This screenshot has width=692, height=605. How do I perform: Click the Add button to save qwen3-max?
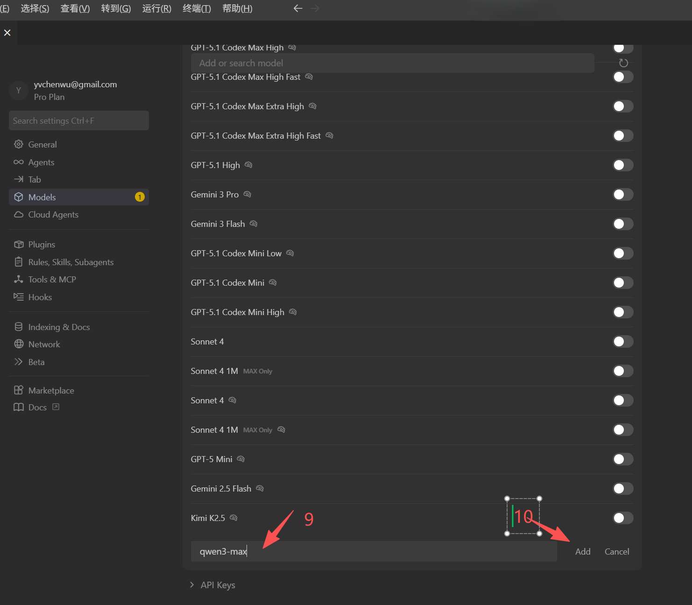click(x=582, y=551)
